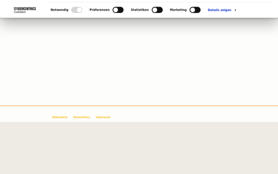Open the Datenschutz footer link
The image size is (278, 174).
click(x=82, y=117)
